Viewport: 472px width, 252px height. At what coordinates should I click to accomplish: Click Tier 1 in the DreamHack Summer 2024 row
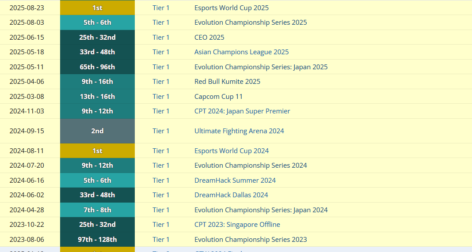161,181
